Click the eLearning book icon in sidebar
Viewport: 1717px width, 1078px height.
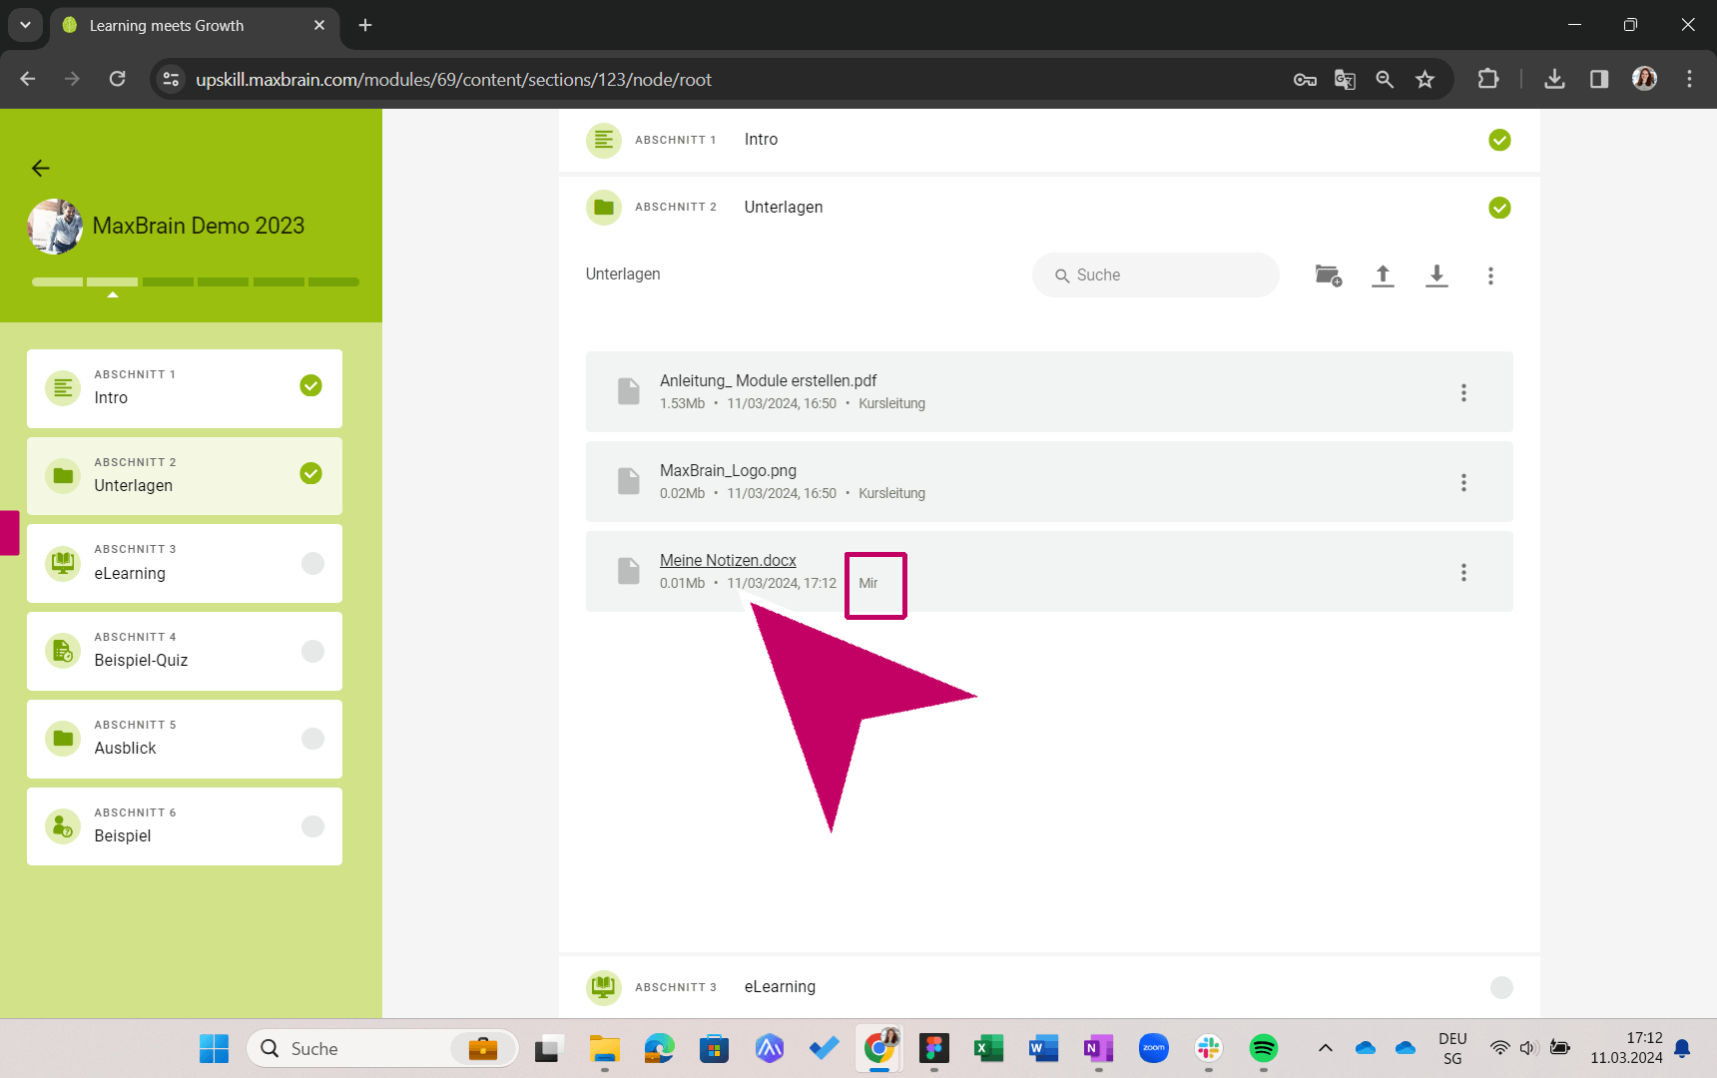63,563
